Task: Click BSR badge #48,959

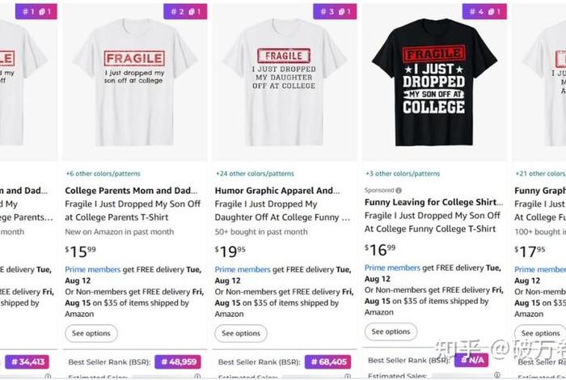Action: click(x=179, y=361)
